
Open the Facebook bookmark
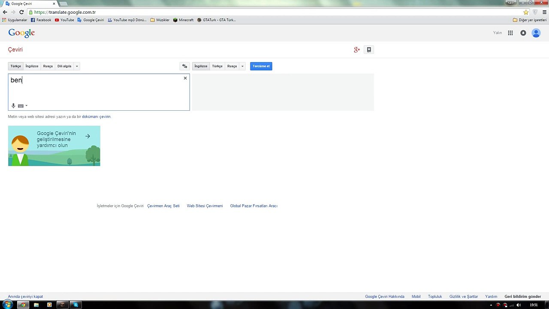pyautogui.click(x=41, y=20)
